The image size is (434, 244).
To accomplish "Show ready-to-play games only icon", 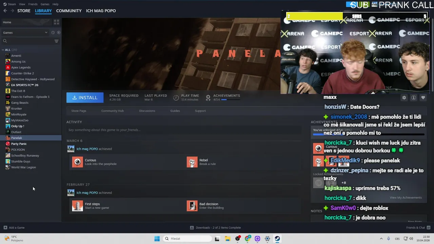I will tap(59, 33).
